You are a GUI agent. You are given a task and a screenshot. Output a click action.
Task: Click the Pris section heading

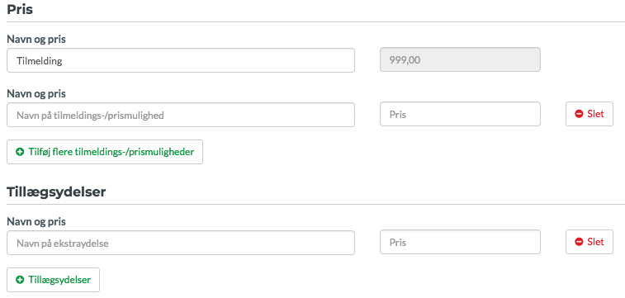tap(20, 9)
